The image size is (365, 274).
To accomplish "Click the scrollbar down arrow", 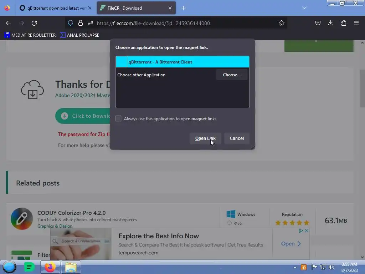I will (362, 257).
